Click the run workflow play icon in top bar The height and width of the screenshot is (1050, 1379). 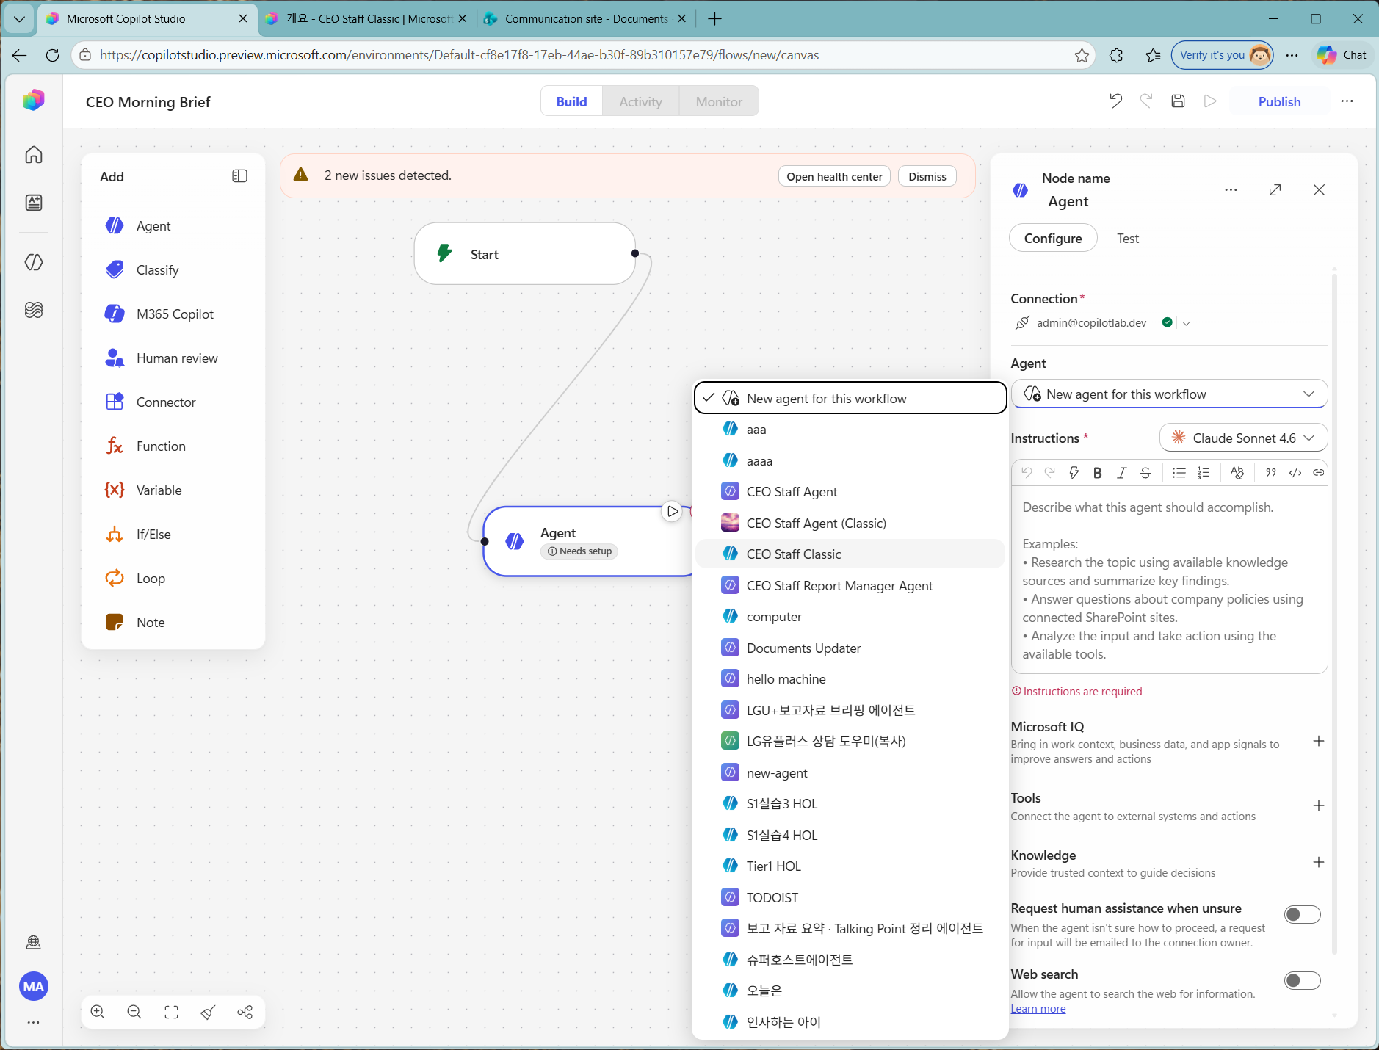click(x=1210, y=101)
